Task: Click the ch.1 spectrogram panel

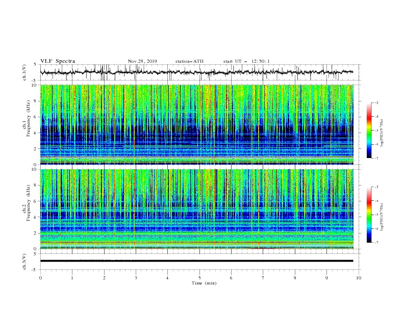Action: click(197, 124)
